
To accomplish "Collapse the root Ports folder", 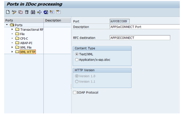I will 7,25.
